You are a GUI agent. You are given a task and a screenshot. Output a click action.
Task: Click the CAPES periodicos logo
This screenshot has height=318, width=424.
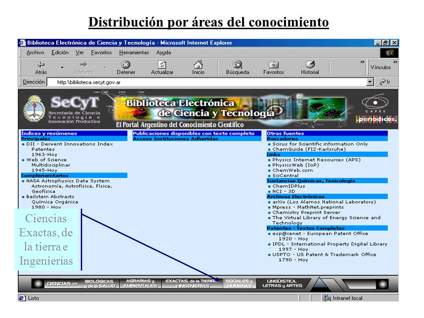[376, 109]
